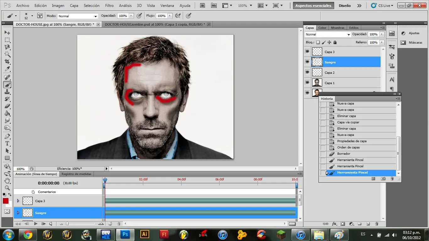Select the Pen tool
The image size is (429, 241).
tap(7, 136)
